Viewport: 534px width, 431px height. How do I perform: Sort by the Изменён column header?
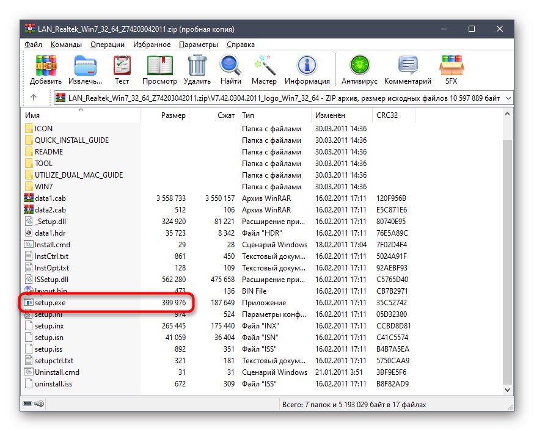click(x=342, y=115)
